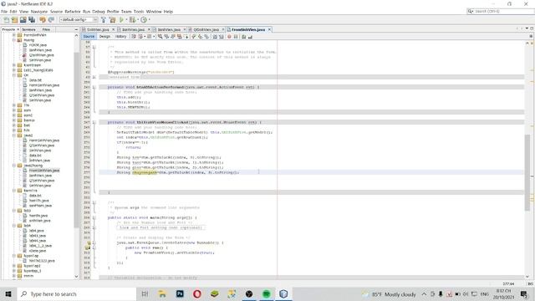Open the File menu
The width and height of the screenshot is (535, 301).
coord(3,12)
